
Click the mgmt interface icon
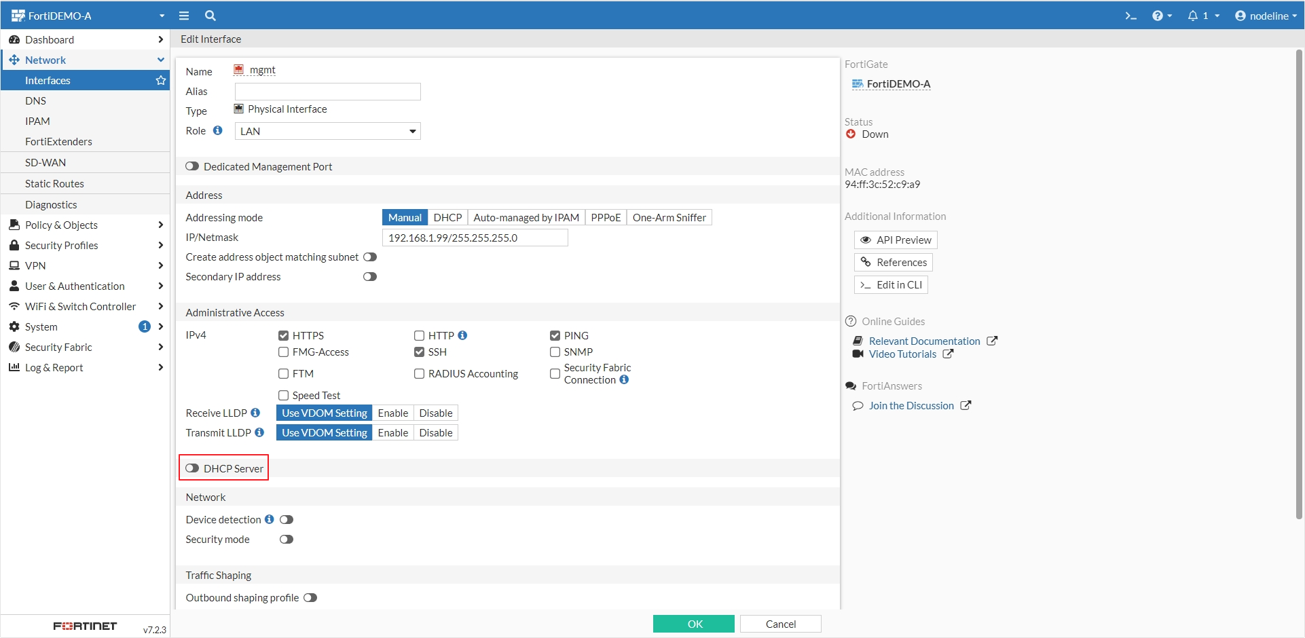[239, 69]
